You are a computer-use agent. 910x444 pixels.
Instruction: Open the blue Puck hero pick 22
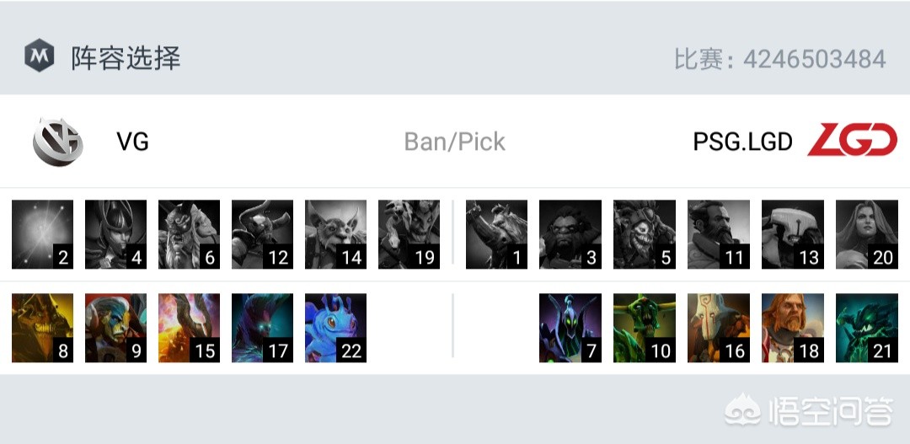click(x=336, y=328)
